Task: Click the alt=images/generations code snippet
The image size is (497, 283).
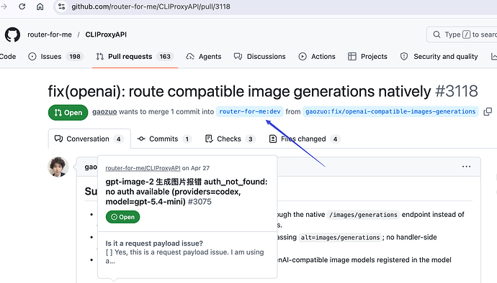Action: click(x=340, y=238)
